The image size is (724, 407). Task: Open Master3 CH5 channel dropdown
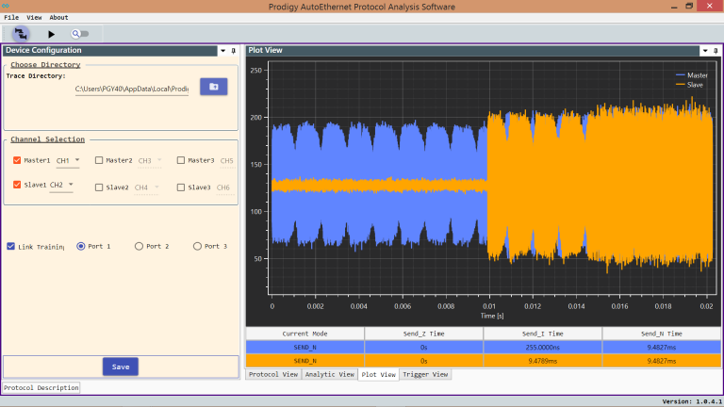coord(226,160)
